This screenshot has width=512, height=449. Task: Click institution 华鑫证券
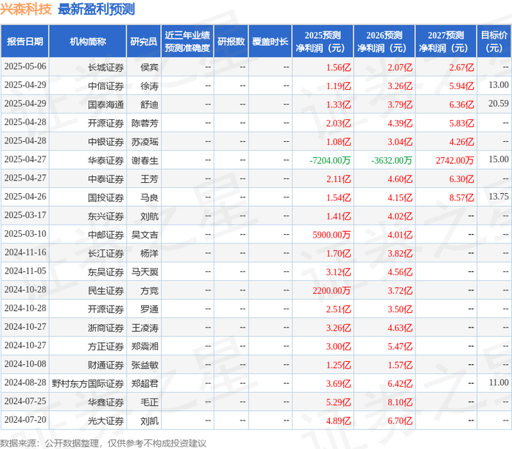(x=106, y=402)
